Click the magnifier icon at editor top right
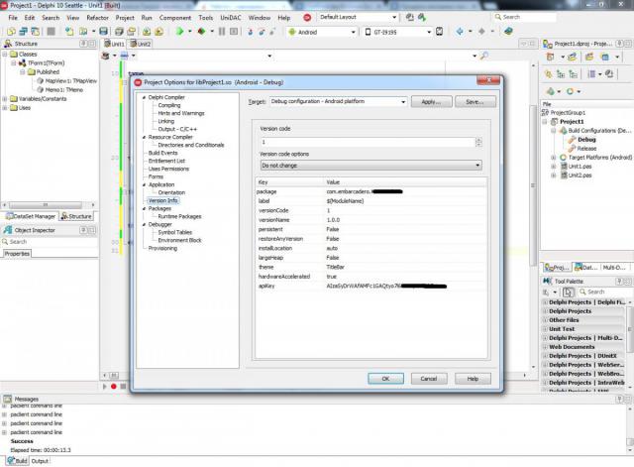This screenshot has width=634, height=467. (x=484, y=56)
